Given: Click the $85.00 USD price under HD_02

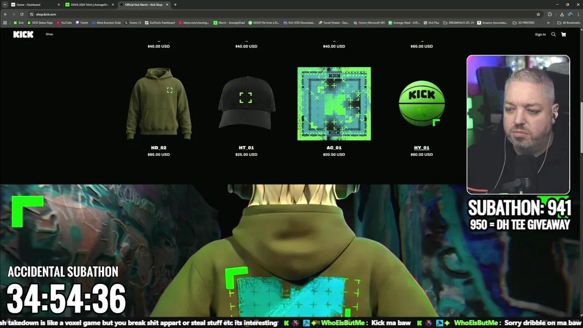Looking at the screenshot, I should [159, 154].
